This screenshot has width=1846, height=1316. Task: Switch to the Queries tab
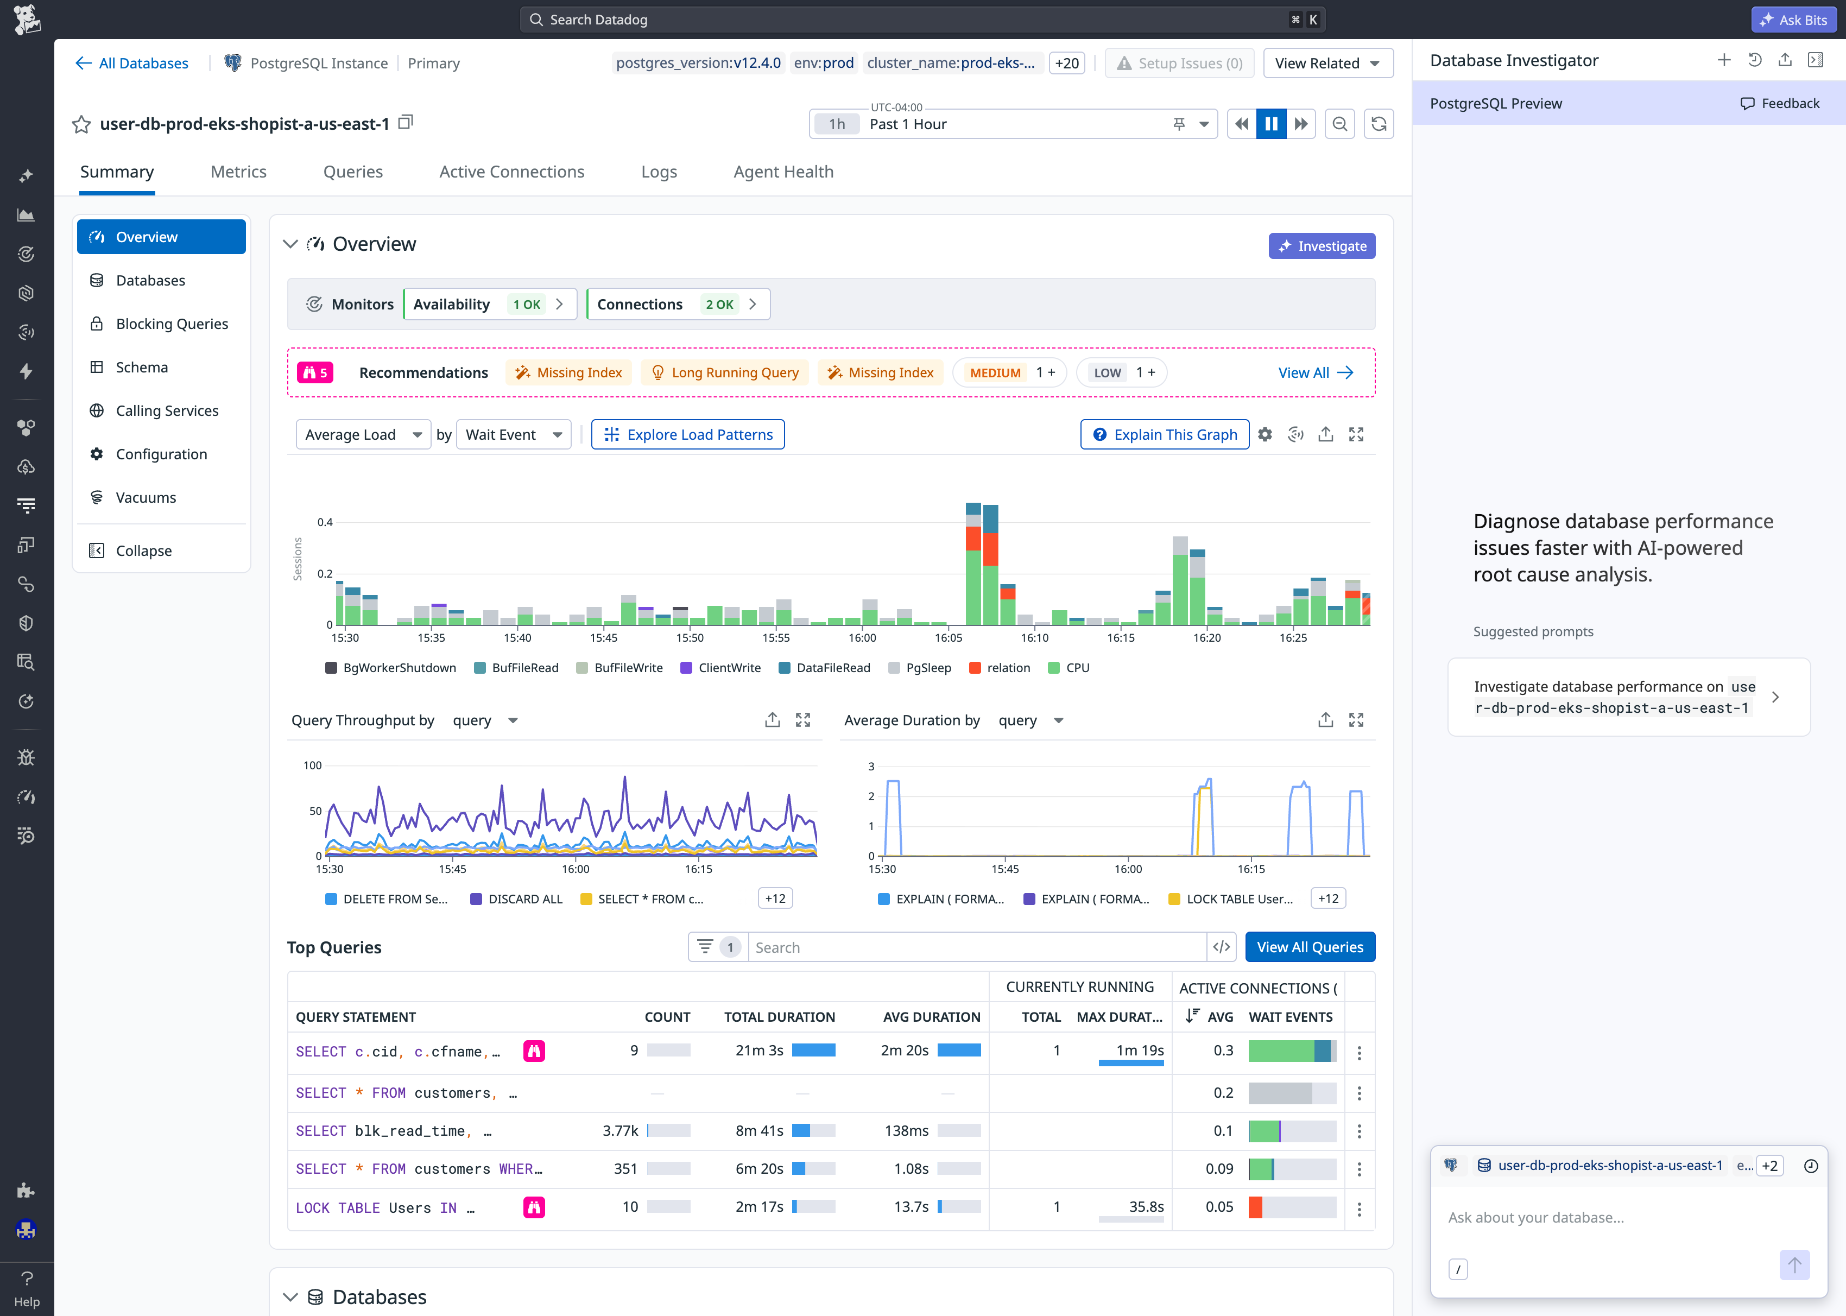(x=352, y=172)
